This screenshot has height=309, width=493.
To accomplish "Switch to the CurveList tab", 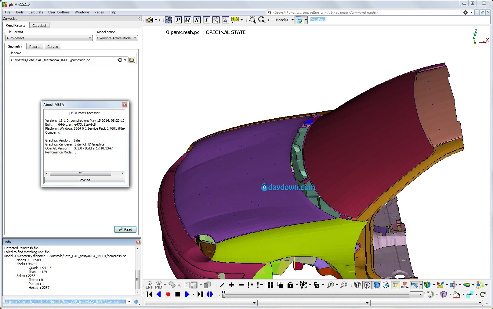I will [39, 26].
